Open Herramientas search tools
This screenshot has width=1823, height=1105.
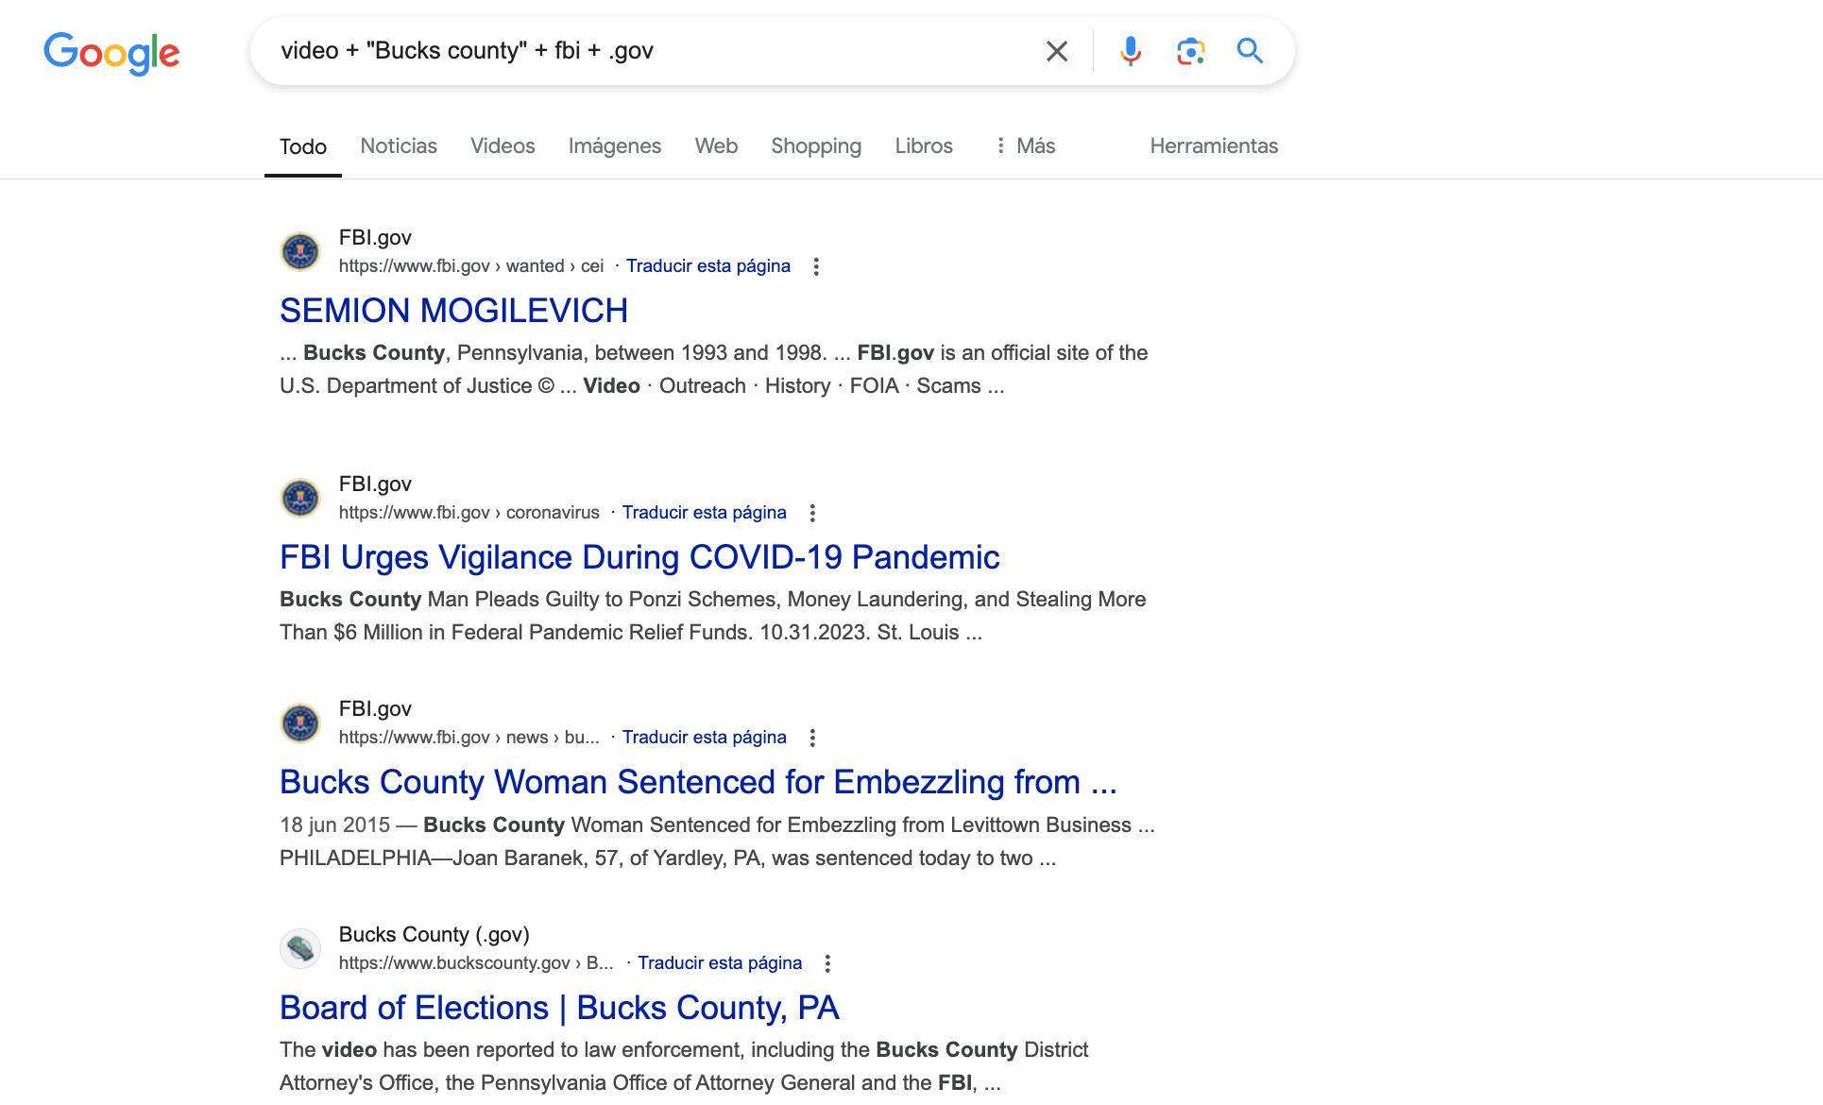point(1214,145)
